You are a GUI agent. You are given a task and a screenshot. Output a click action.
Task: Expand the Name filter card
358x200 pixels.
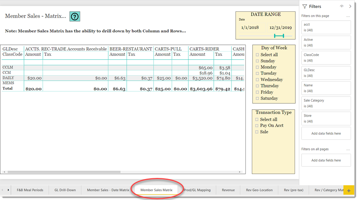pyautogui.click(x=326, y=88)
